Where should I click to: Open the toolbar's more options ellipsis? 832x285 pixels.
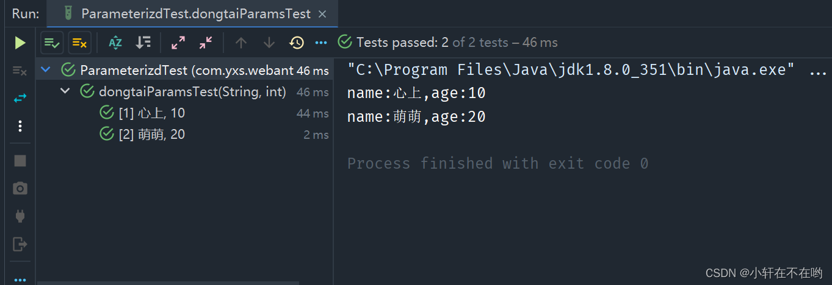[x=321, y=43]
